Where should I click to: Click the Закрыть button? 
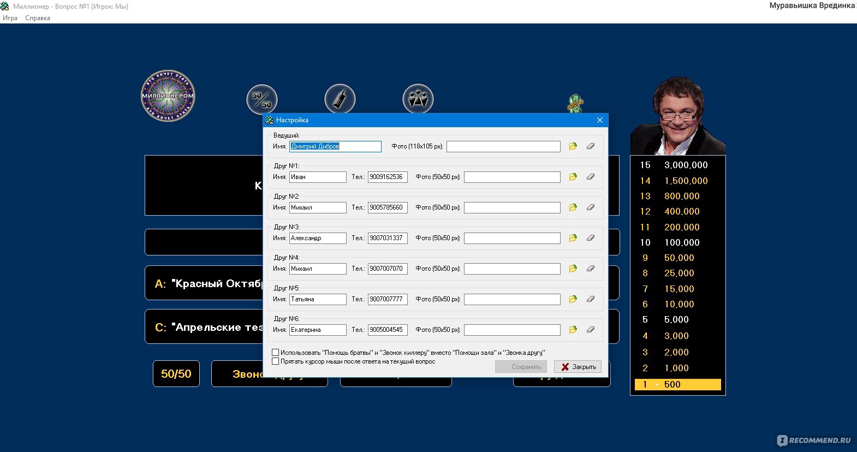578,367
